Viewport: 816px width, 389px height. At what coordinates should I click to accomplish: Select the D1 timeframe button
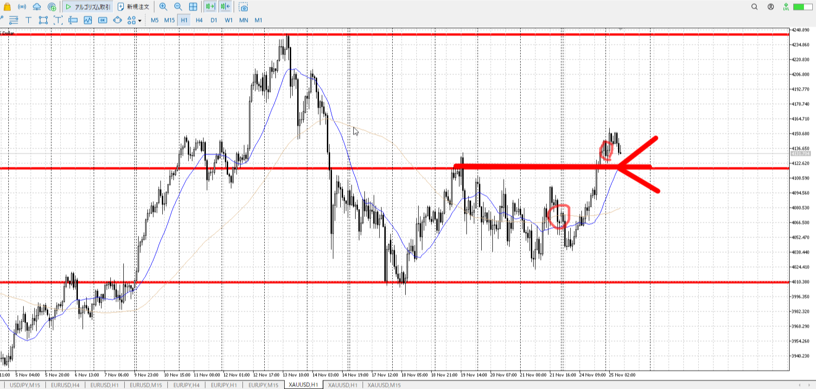[214, 20]
